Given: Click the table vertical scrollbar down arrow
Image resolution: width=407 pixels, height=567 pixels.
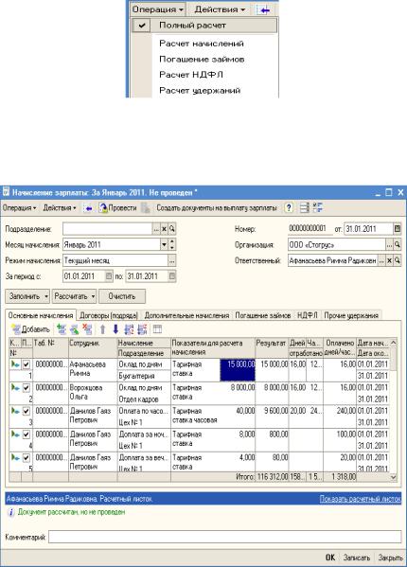Looking at the screenshot, I should [393, 478].
